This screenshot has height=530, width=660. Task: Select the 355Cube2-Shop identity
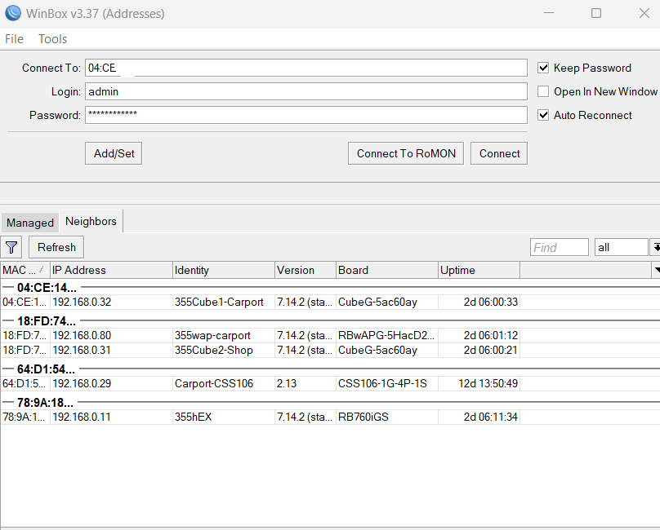[x=214, y=350]
